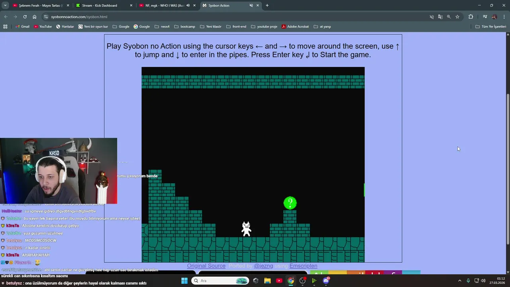Open Discord from taskbar
The width and height of the screenshot is (510, 287).
tap(326, 281)
